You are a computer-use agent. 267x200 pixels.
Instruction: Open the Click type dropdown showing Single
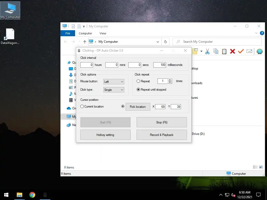(x=114, y=90)
